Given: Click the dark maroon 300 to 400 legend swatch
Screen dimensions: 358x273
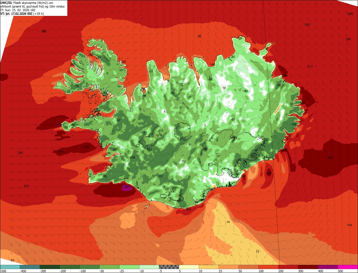Looking at the screenshot, I should (x=308, y=267).
